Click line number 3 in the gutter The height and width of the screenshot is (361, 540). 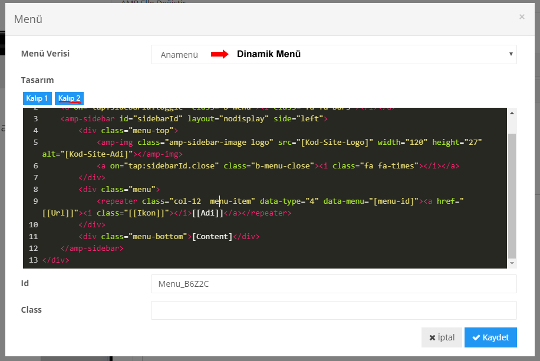[x=35, y=119]
